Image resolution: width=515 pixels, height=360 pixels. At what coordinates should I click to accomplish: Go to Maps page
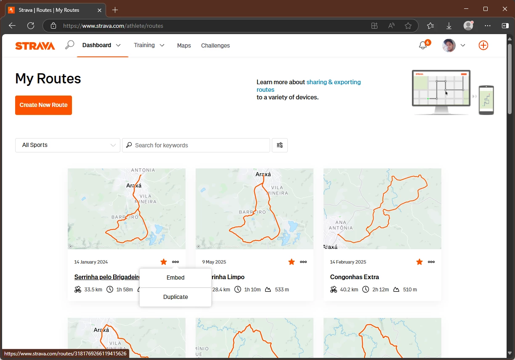click(184, 45)
